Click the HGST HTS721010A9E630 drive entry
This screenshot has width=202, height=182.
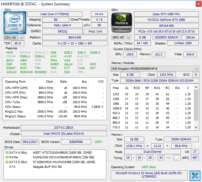62,153
